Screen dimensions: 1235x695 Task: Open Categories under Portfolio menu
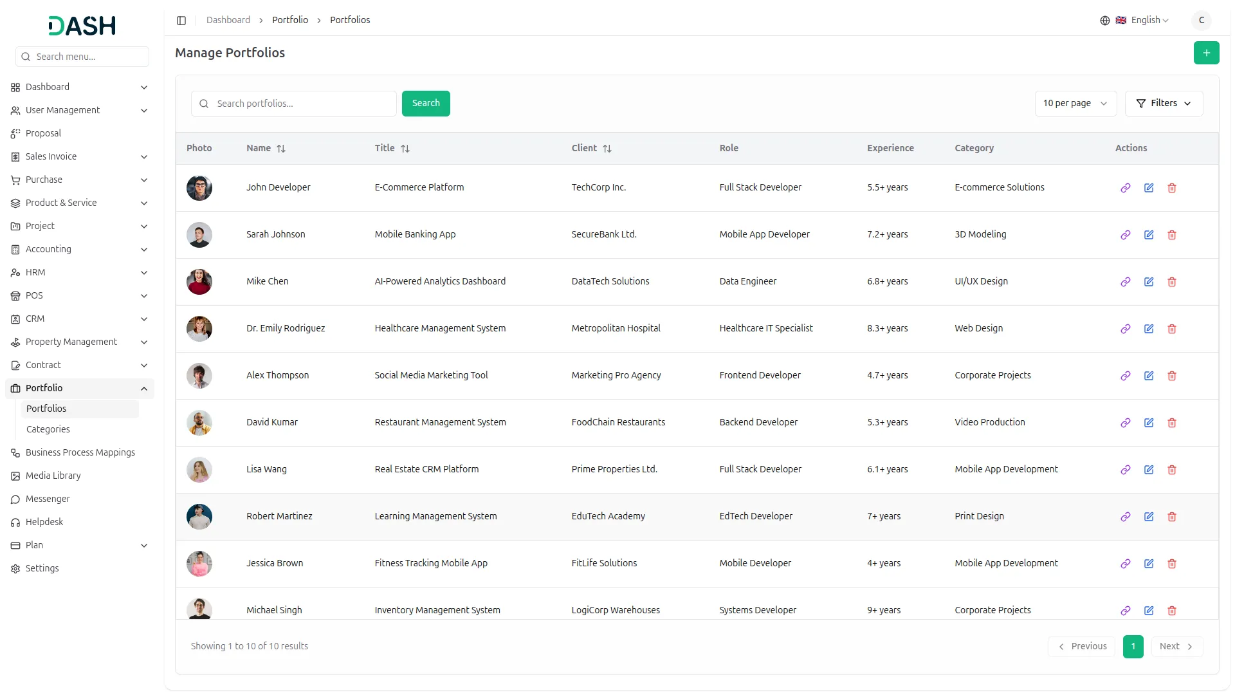48,429
